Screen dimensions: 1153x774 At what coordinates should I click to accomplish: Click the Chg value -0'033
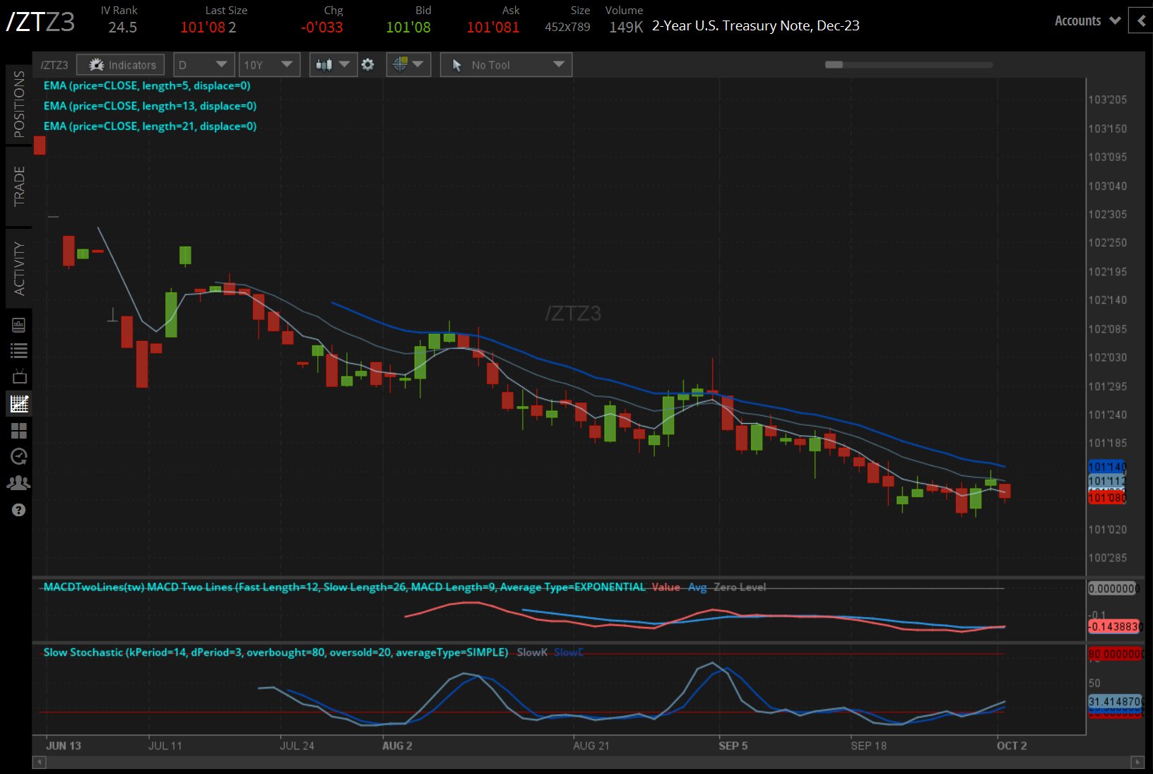coord(322,28)
